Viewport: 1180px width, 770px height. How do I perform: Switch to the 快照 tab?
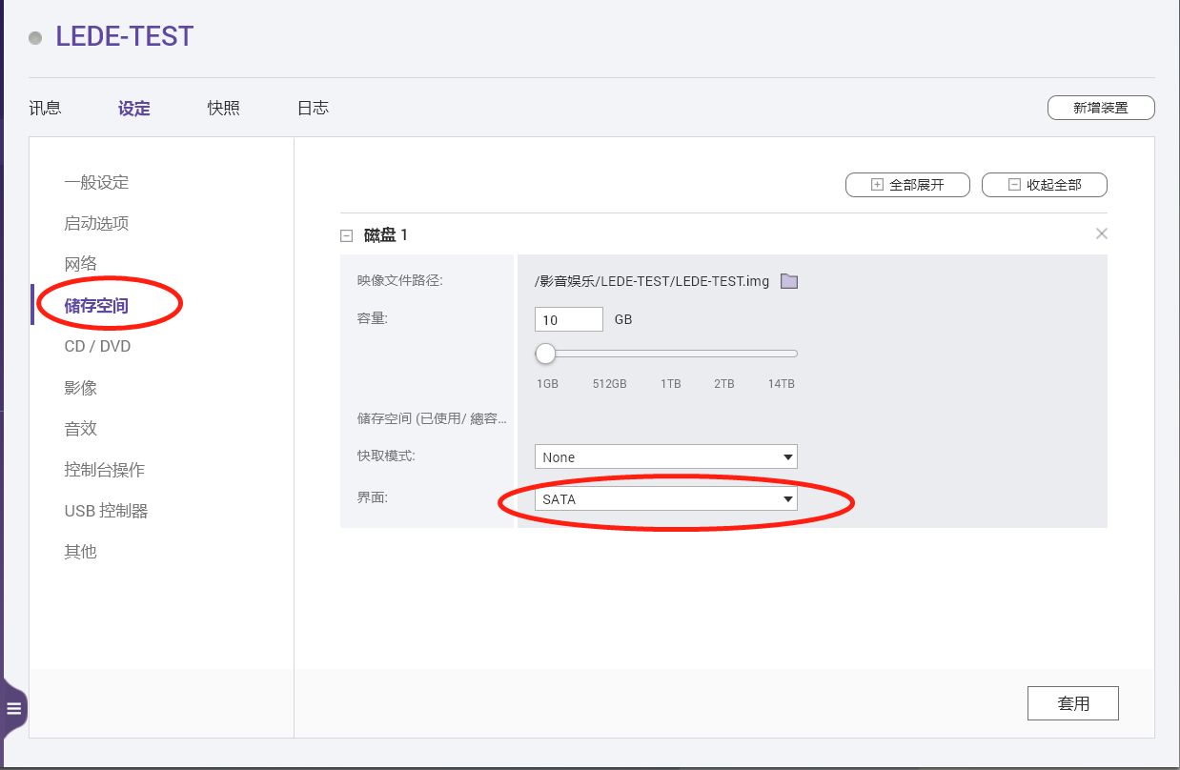(224, 108)
